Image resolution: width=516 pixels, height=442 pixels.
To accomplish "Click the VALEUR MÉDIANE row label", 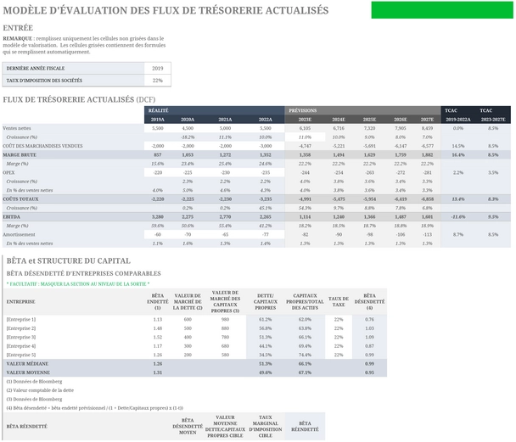I will (x=27, y=364).
